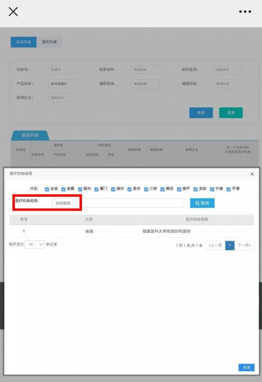Click the 上一页 previous page button

(x=215, y=245)
